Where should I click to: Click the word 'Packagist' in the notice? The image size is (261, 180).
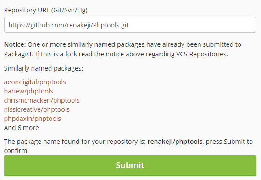(x=18, y=54)
